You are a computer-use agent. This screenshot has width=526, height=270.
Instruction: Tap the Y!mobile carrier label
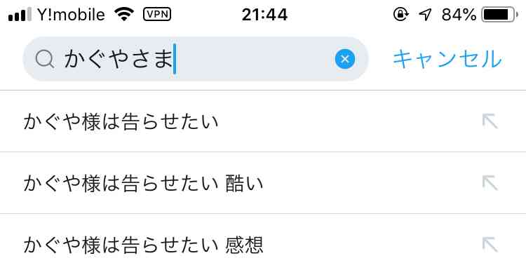pos(71,15)
